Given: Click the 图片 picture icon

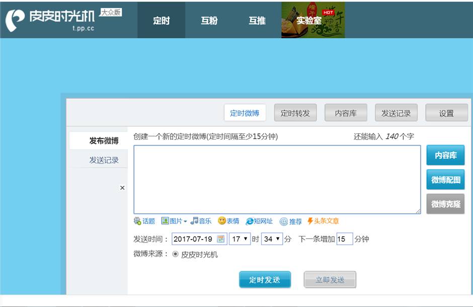Looking at the screenshot, I should [x=165, y=221].
